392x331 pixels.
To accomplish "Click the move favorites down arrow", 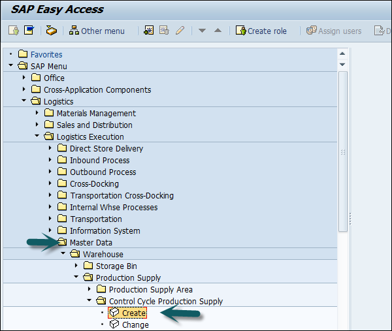I will point(202,31).
